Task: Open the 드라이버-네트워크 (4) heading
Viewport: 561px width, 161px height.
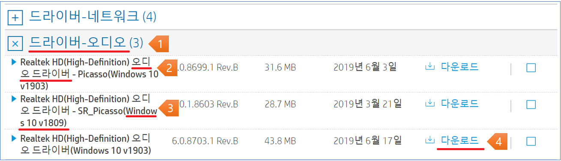Action: click(x=93, y=17)
